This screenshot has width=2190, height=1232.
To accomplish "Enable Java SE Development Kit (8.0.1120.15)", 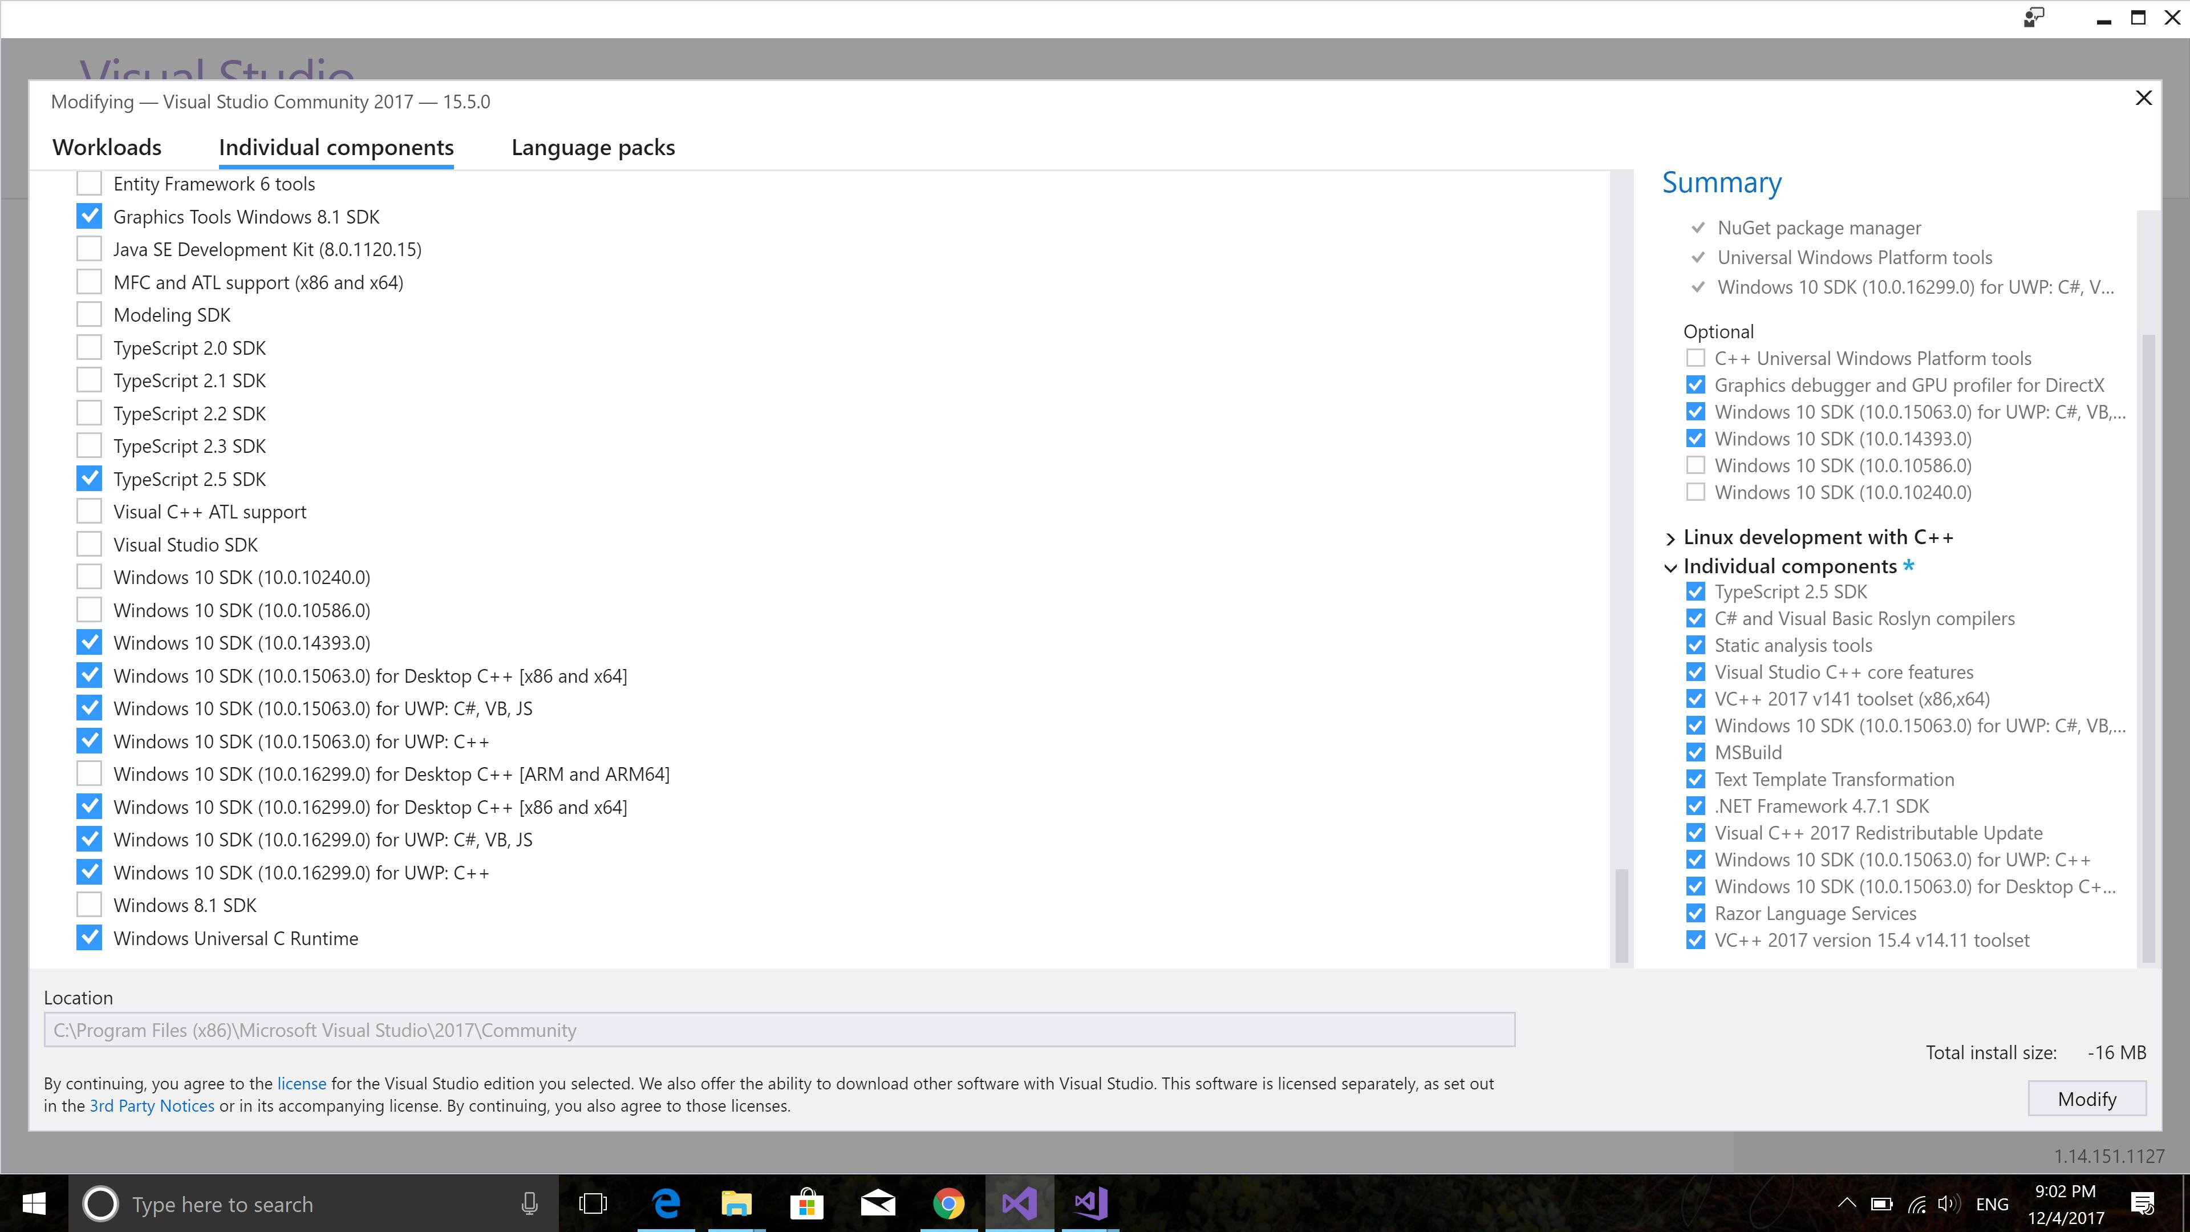I will coord(90,249).
